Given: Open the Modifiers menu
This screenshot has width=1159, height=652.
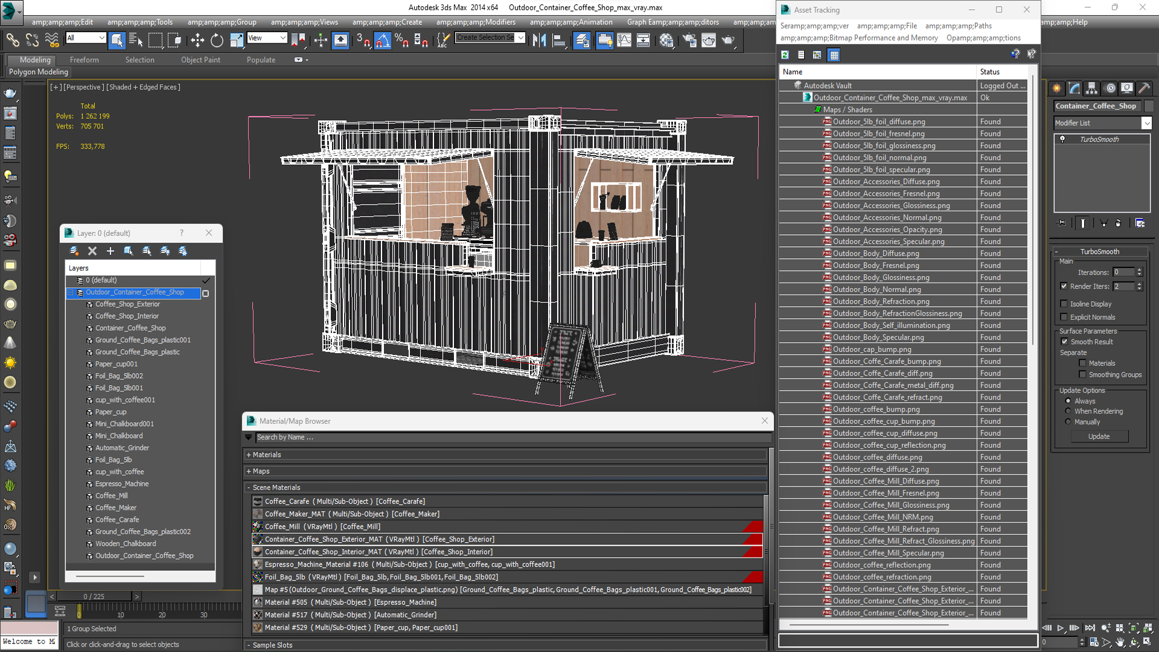Looking at the screenshot, I should pyautogui.click(x=476, y=22).
